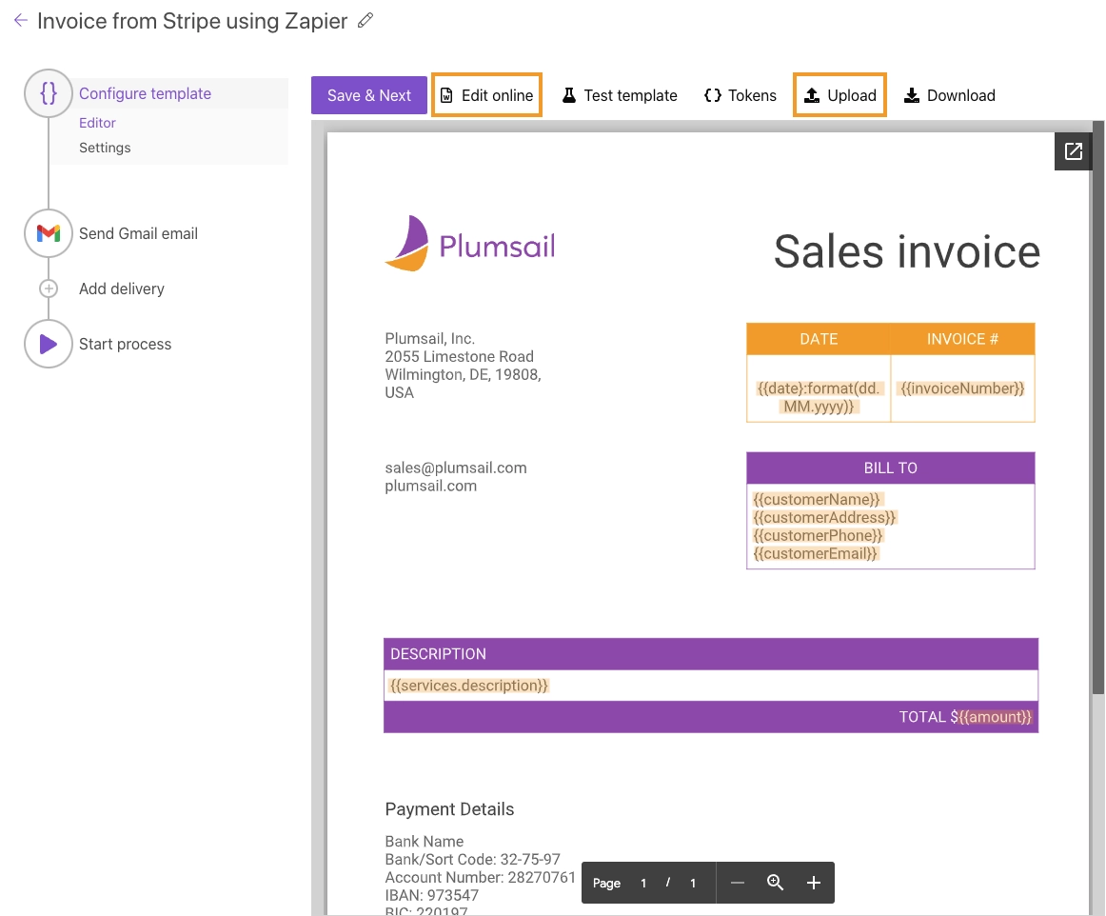The height and width of the screenshot is (916, 1106).
Task: Click the Bank/Sort Code: 32-75-97 line
Action: coord(473,860)
